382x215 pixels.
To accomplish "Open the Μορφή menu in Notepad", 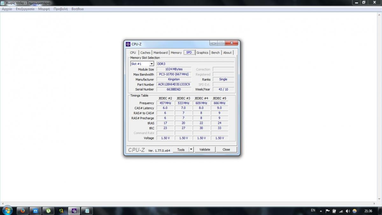I will pos(44,9).
